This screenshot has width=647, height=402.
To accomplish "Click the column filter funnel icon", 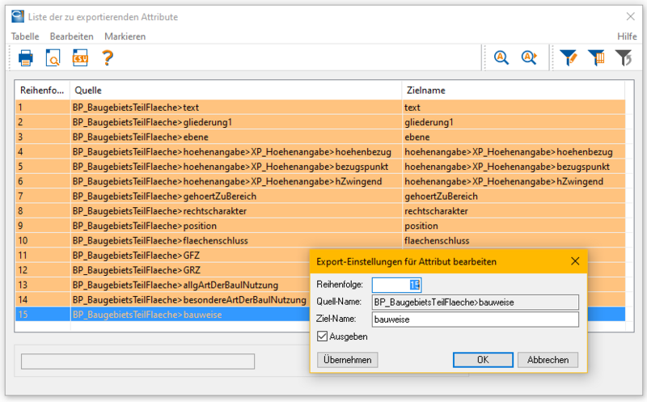I will click(597, 57).
